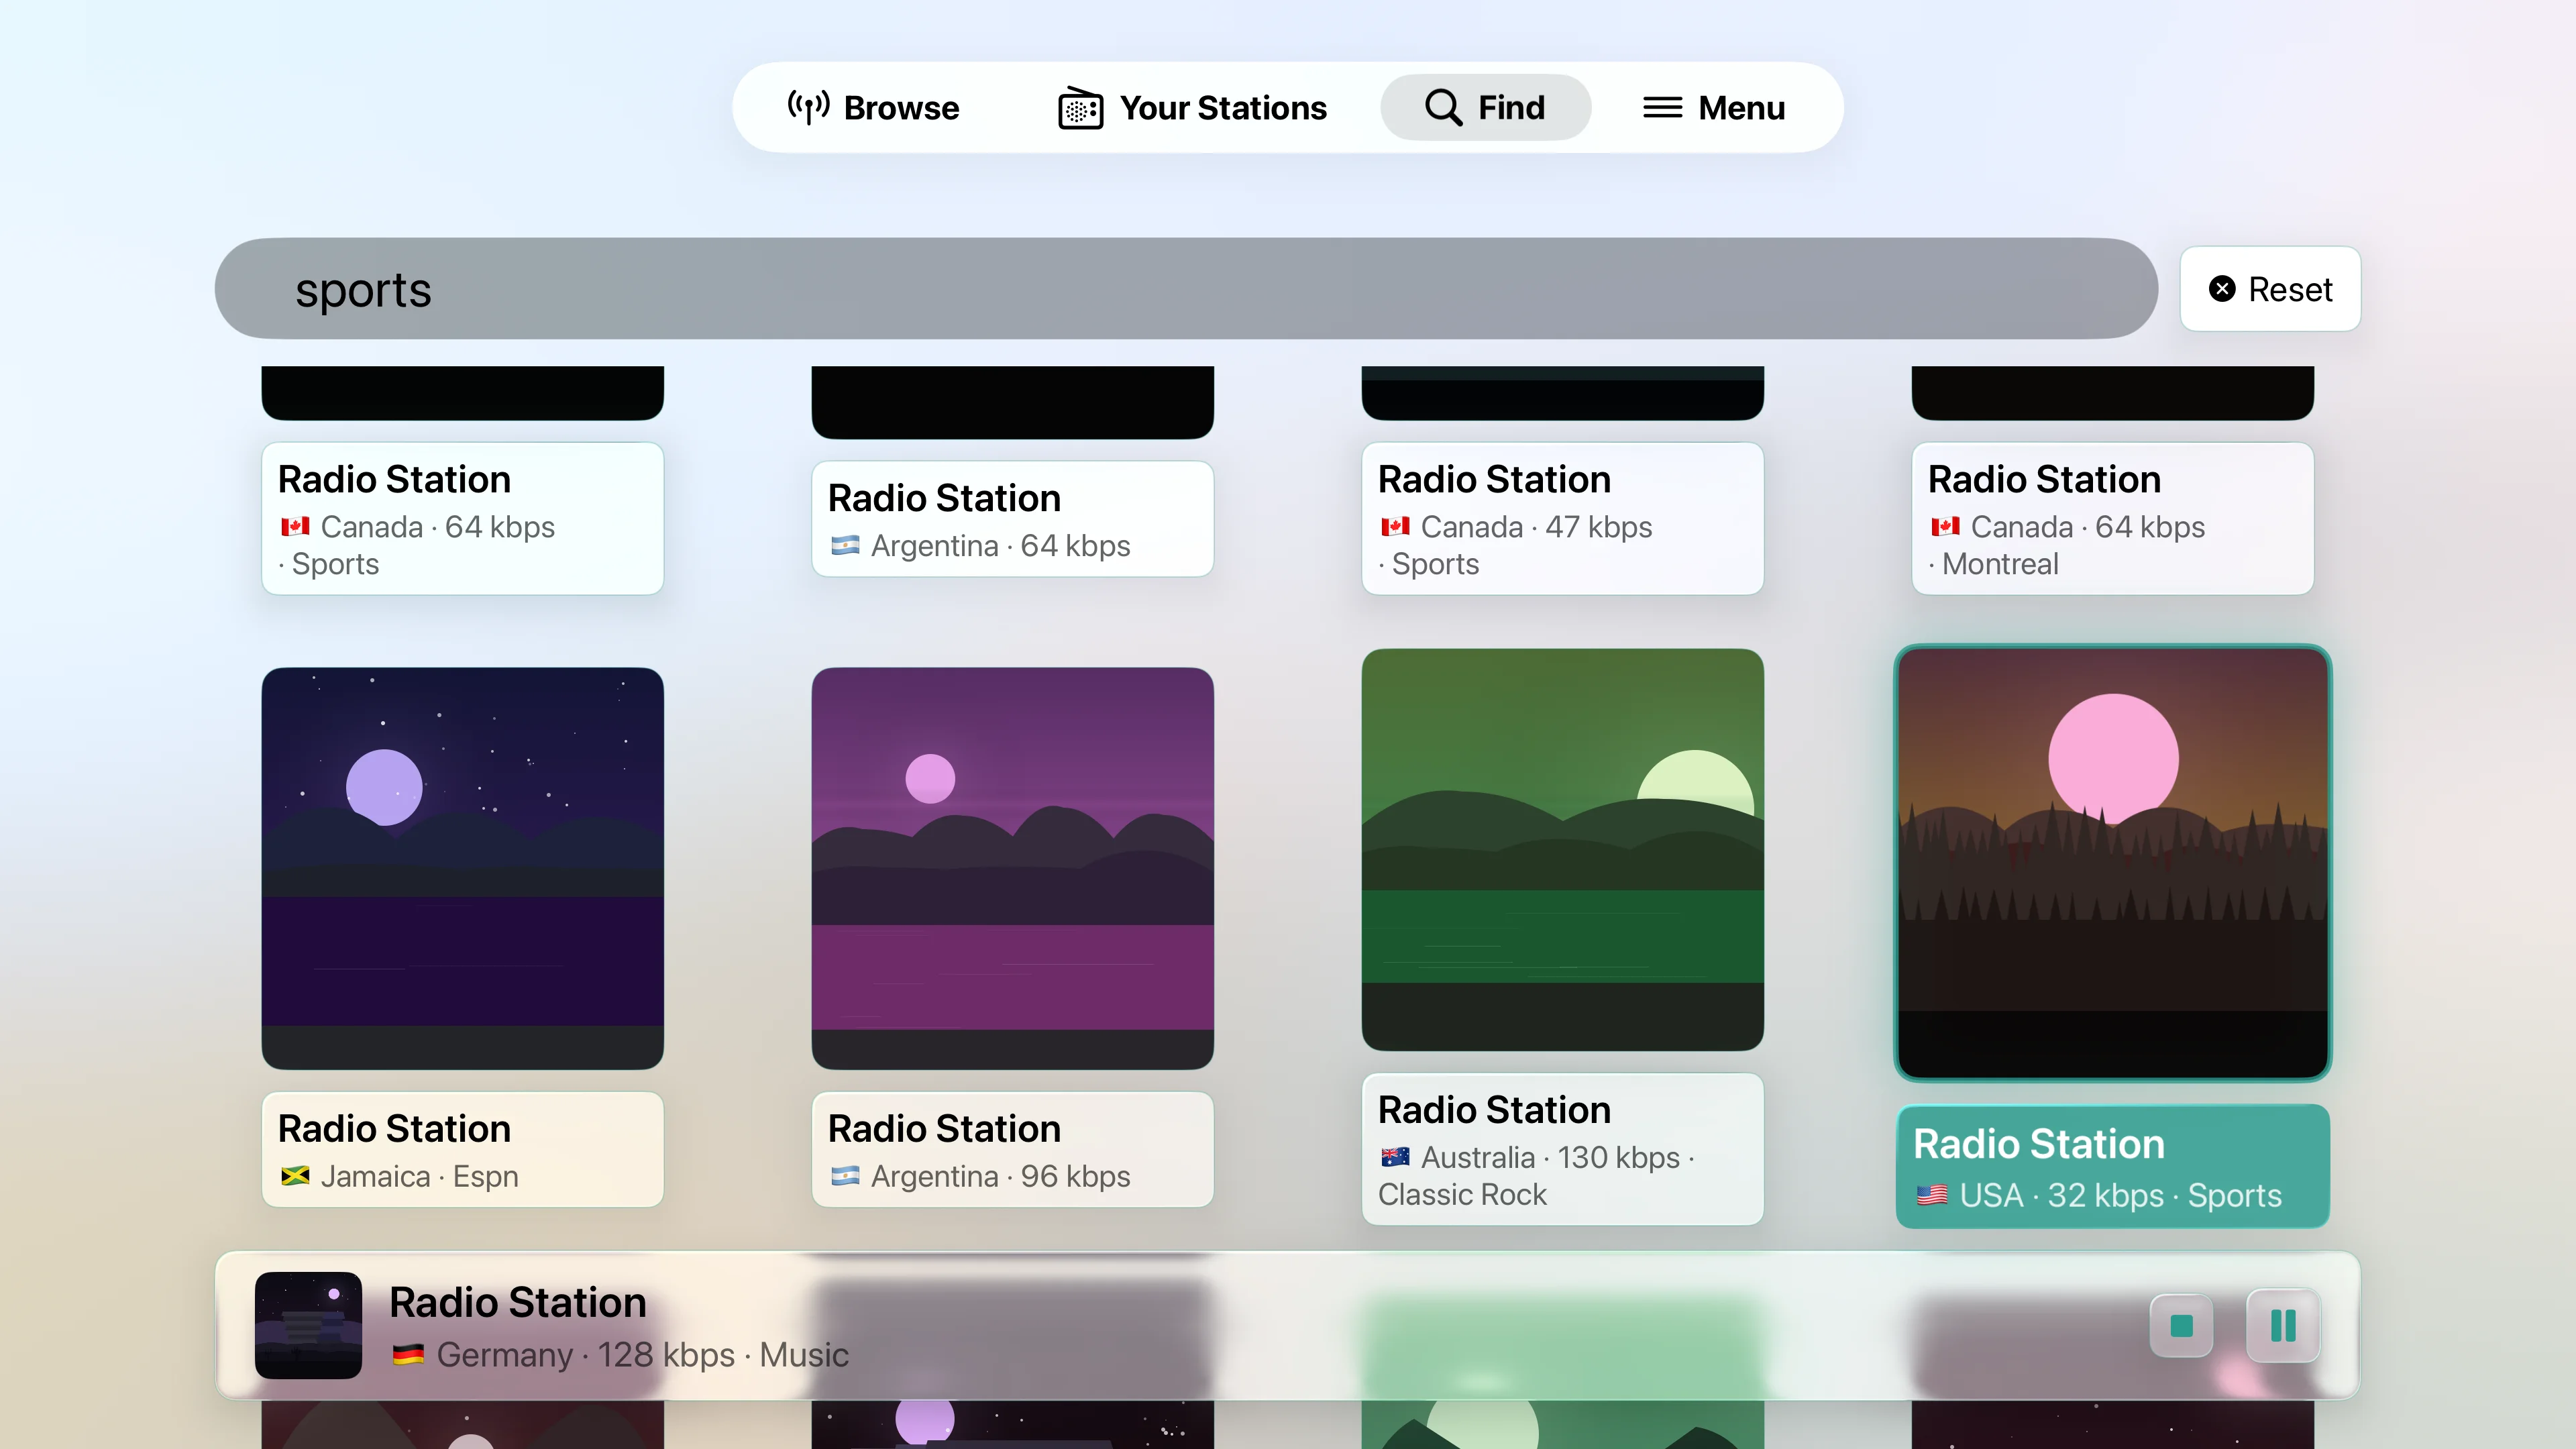Image resolution: width=2576 pixels, height=1449 pixels.
Task: Stop playback with the square stop button
Action: [2181, 1325]
